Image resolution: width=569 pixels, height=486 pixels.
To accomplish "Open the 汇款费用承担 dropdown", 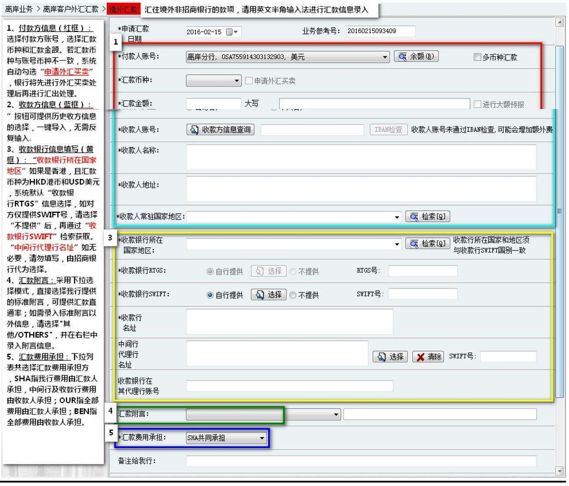I will (x=262, y=438).
